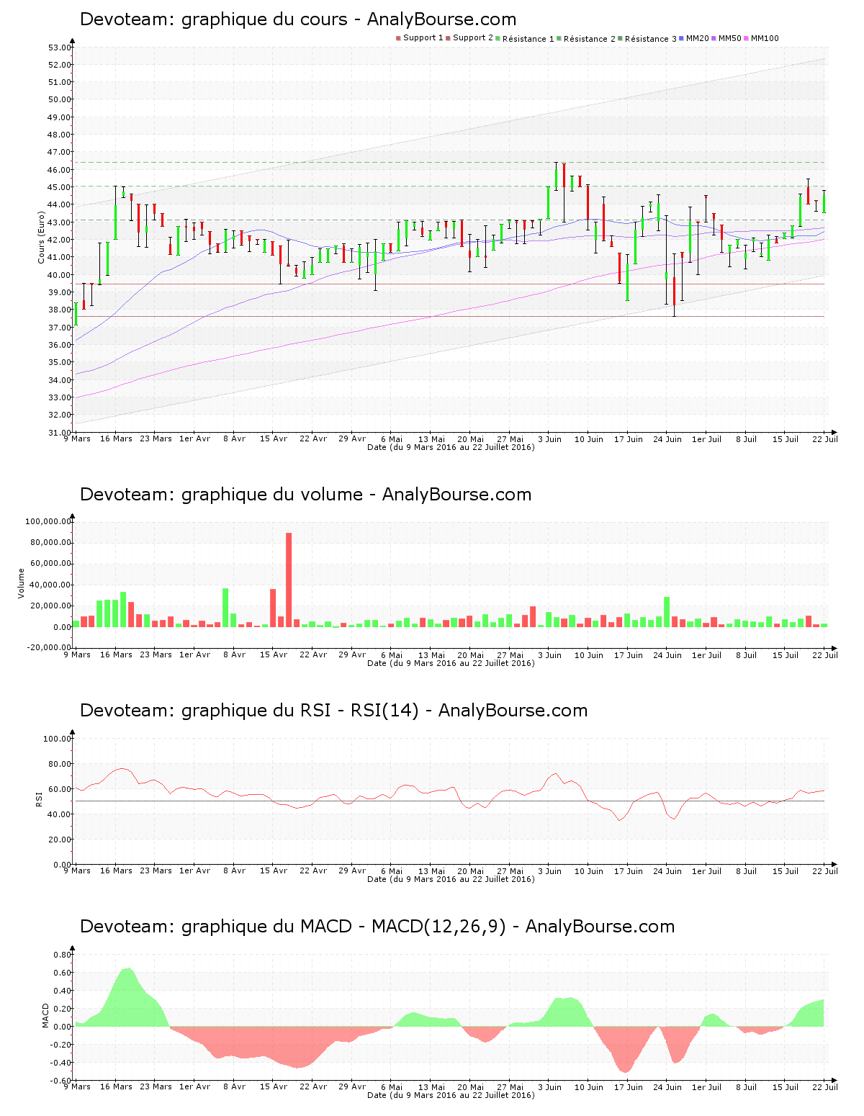Click the Résistance 1 green legend swatch

point(498,38)
